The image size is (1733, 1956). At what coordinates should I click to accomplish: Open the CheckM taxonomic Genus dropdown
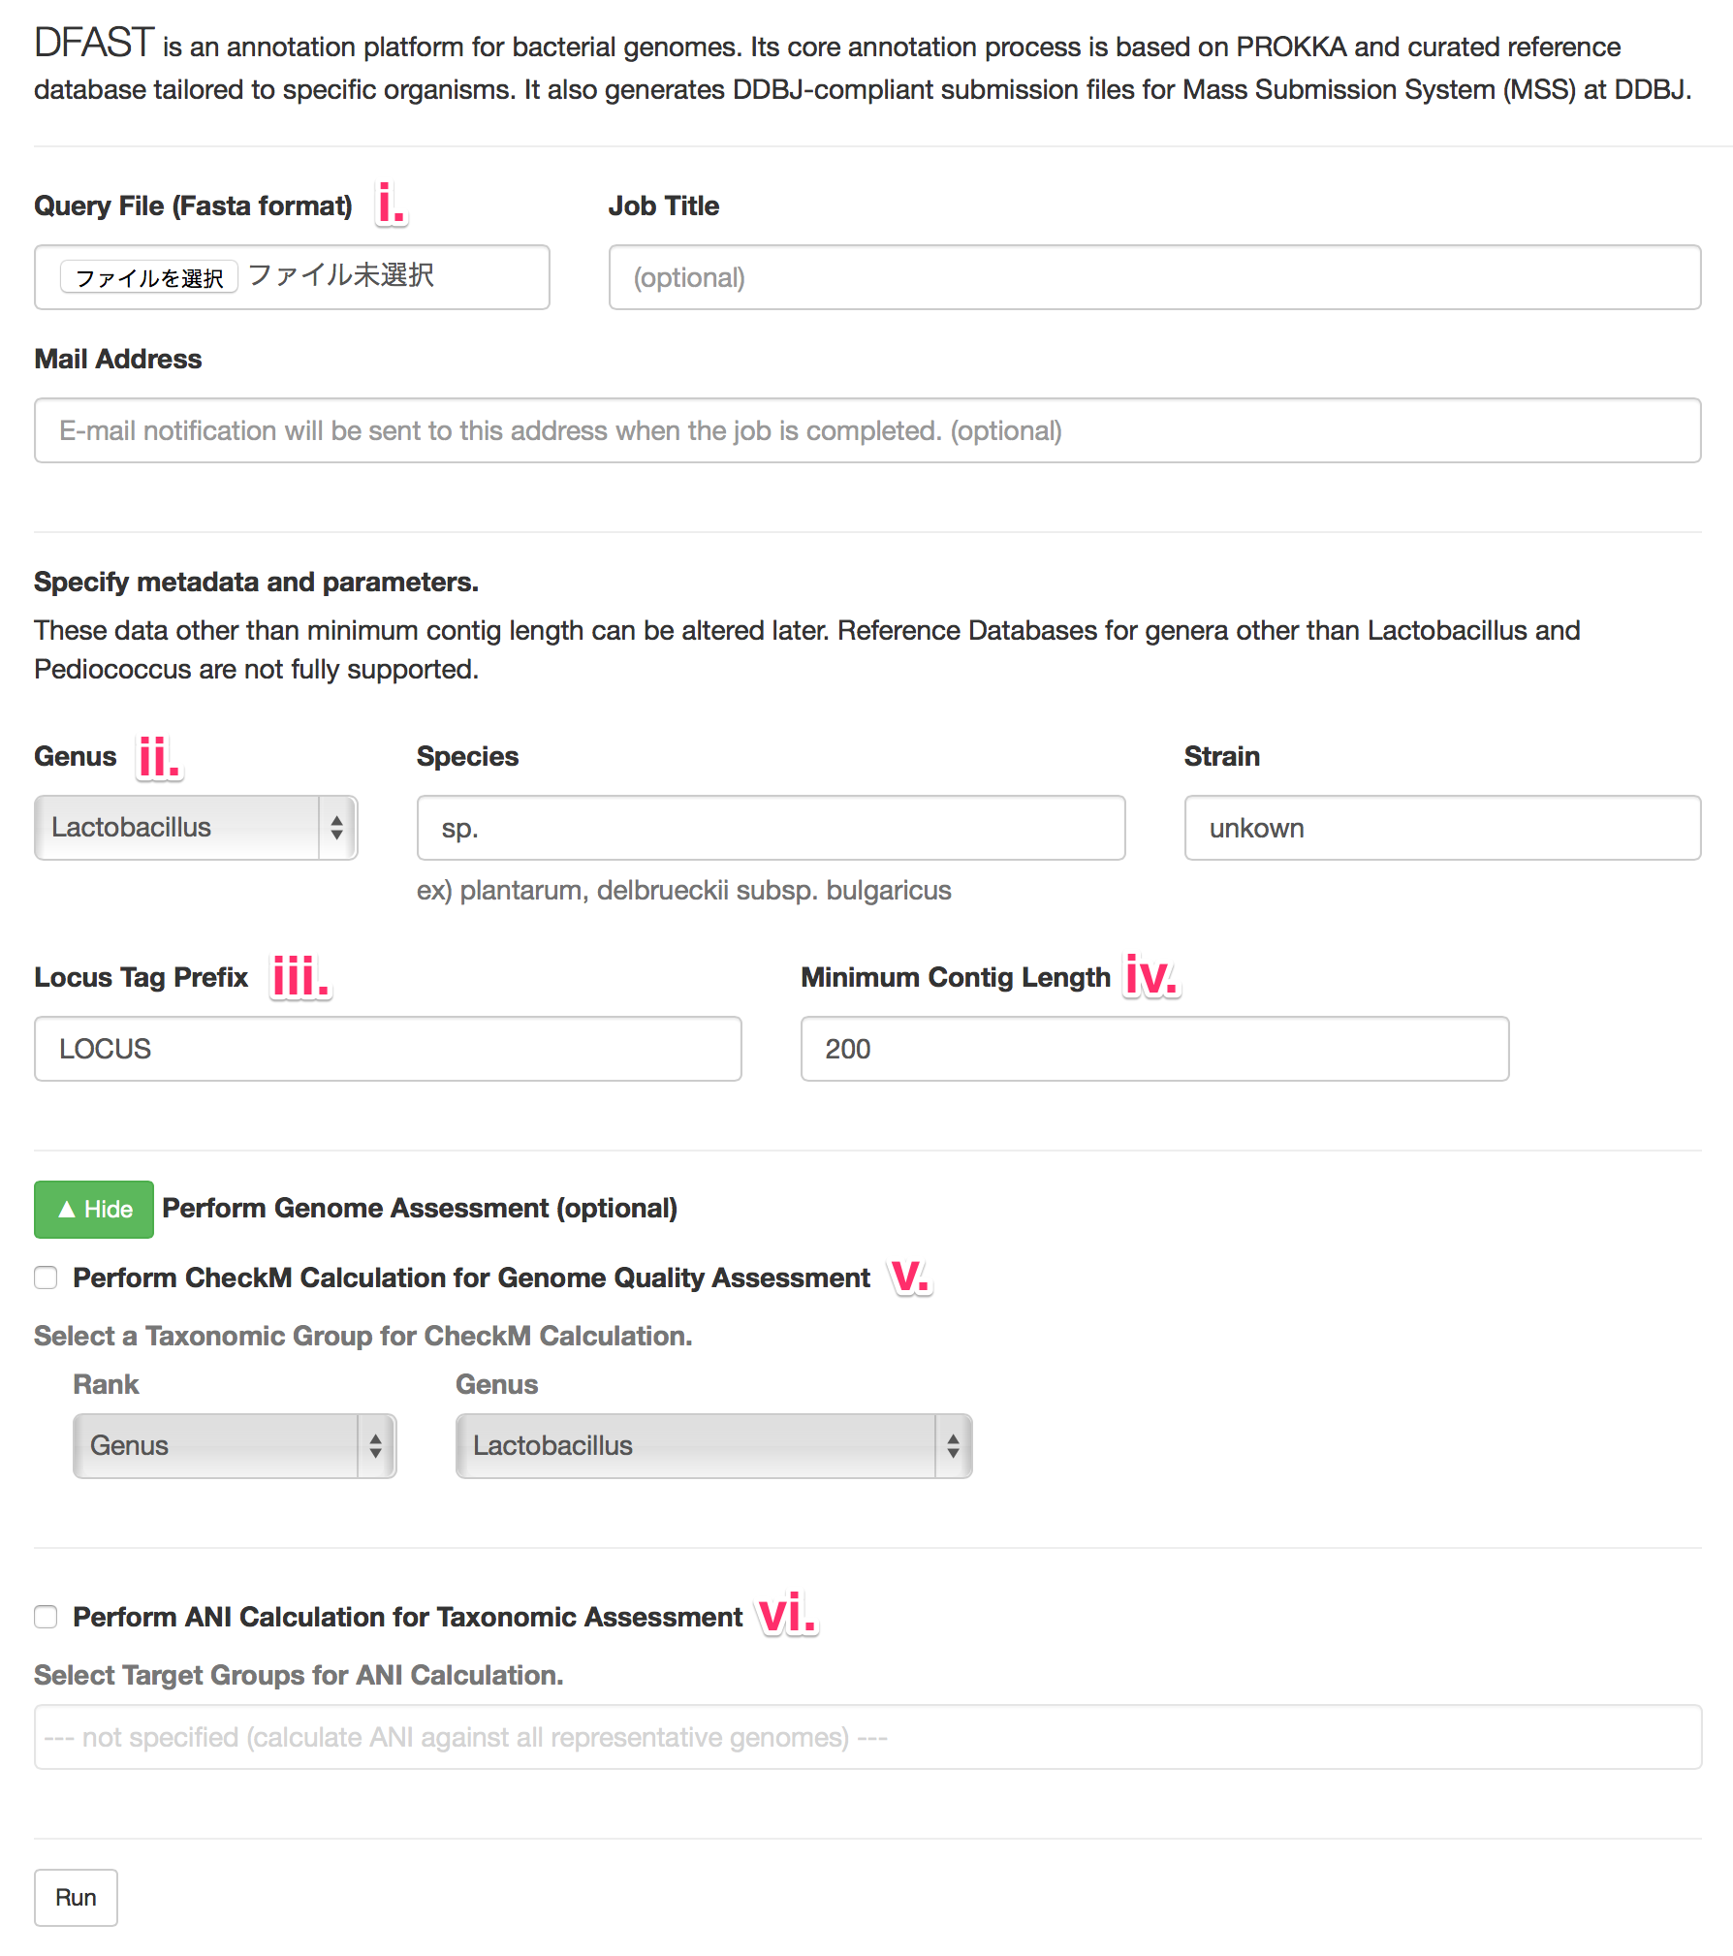click(x=713, y=1446)
